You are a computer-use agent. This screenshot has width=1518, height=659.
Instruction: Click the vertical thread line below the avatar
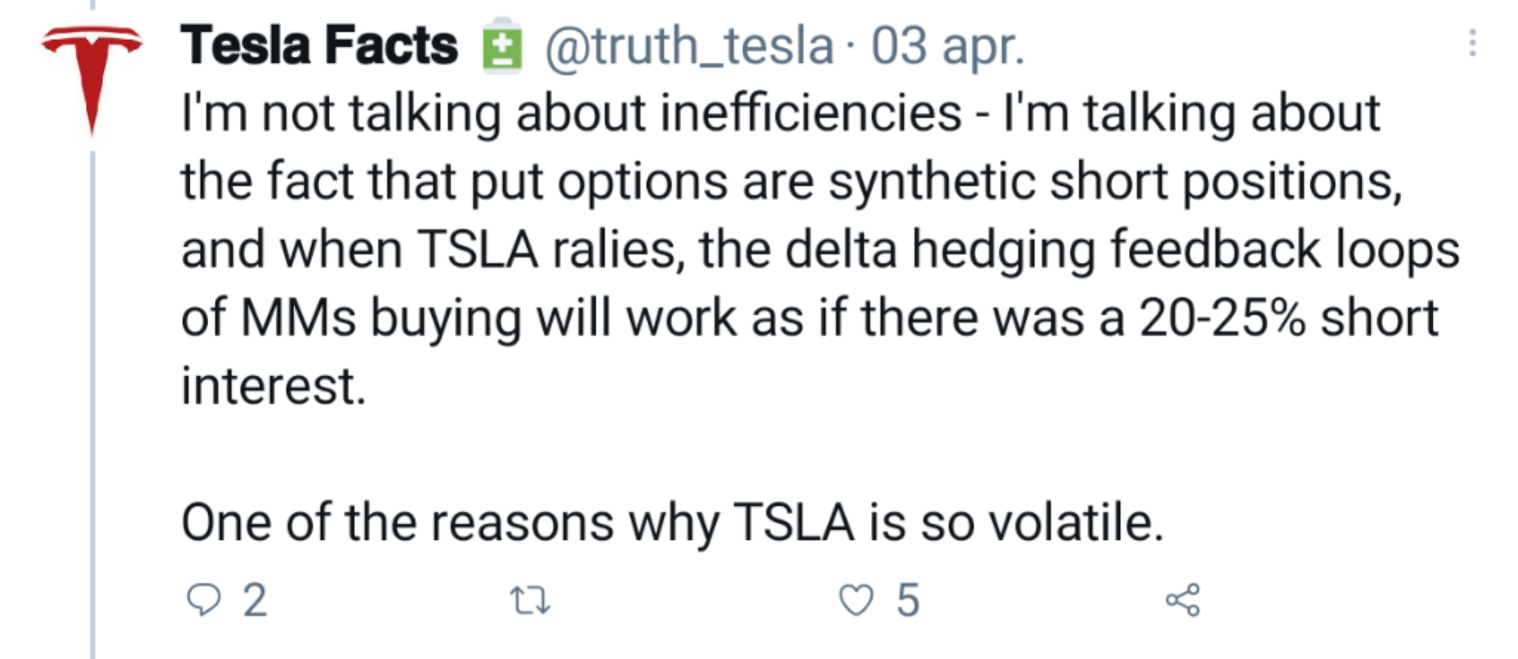[93, 404]
